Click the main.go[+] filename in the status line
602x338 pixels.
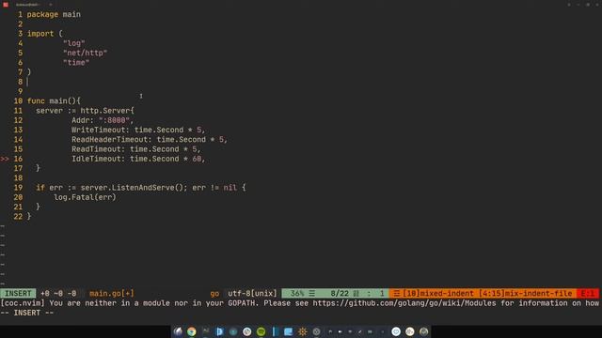[112, 294]
